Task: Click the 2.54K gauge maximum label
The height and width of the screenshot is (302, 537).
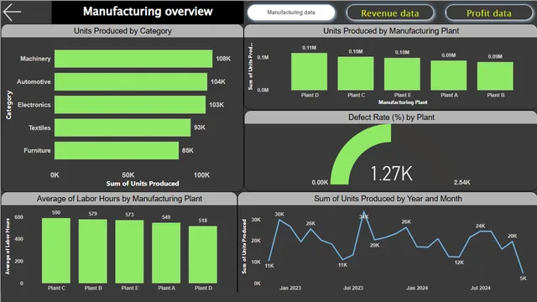Action: pyautogui.click(x=462, y=182)
